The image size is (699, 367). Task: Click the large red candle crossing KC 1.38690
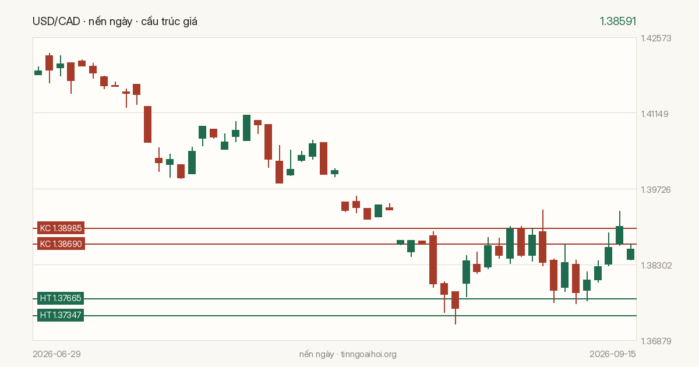coord(433,259)
